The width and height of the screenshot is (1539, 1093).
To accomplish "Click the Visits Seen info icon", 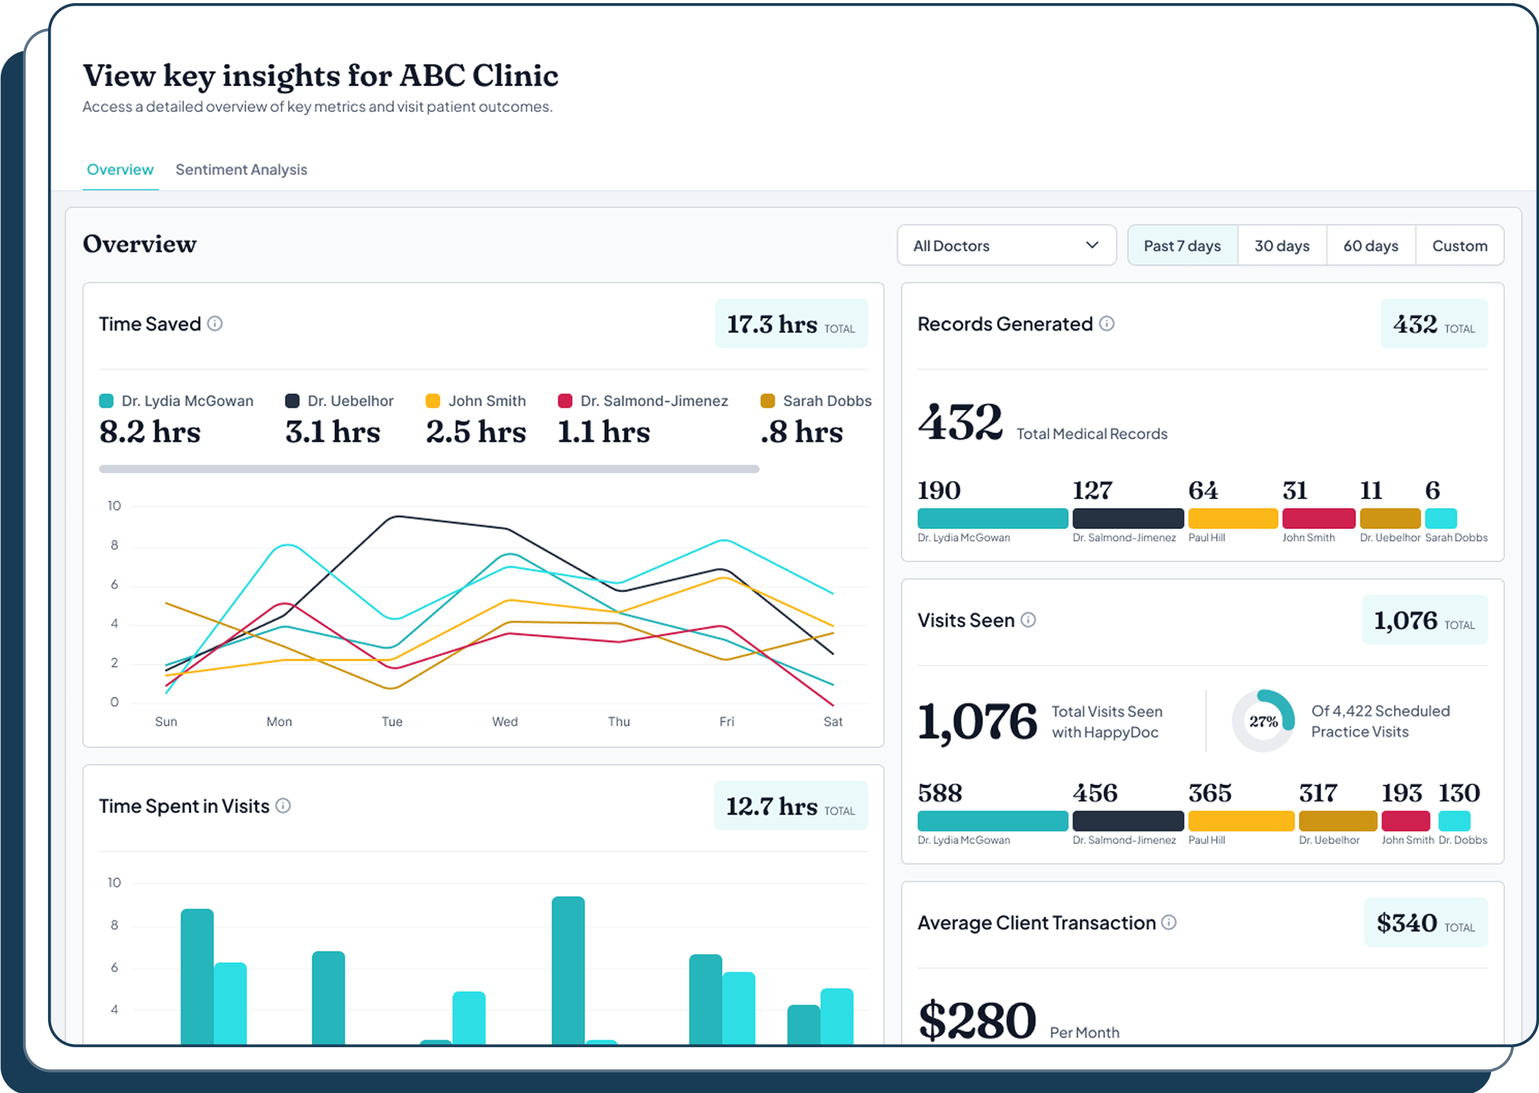I will click(x=1028, y=621).
